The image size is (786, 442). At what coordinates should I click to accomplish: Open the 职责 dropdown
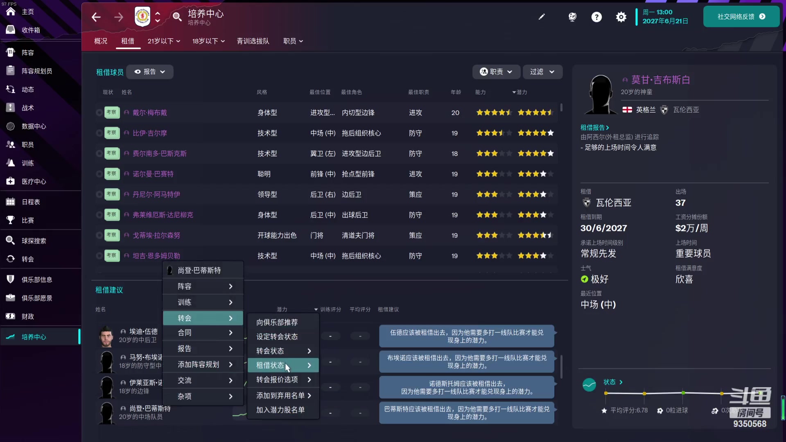(496, 72)
